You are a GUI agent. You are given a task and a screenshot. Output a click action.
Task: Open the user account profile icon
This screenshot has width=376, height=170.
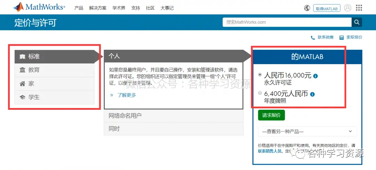pos(347,8)
